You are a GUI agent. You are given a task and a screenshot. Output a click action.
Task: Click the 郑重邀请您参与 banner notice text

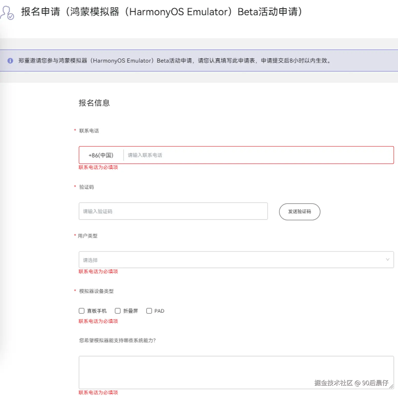175,61
